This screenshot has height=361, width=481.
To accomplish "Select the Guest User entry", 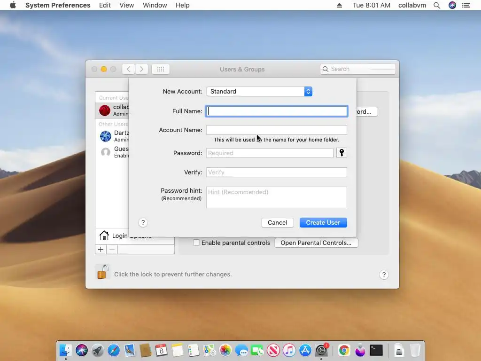I will point(112,152).
